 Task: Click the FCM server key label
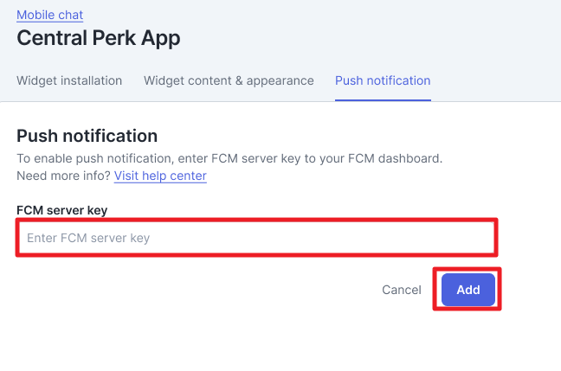point(61,210)
